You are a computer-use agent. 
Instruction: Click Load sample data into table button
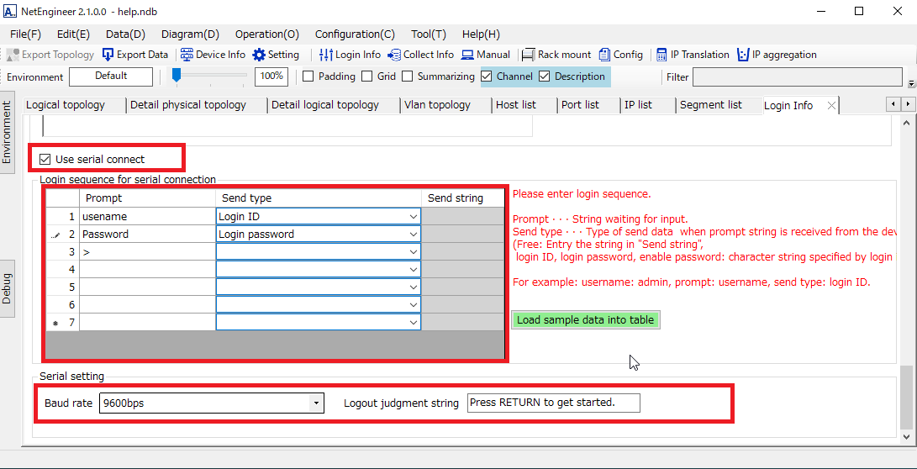point(585,320)
